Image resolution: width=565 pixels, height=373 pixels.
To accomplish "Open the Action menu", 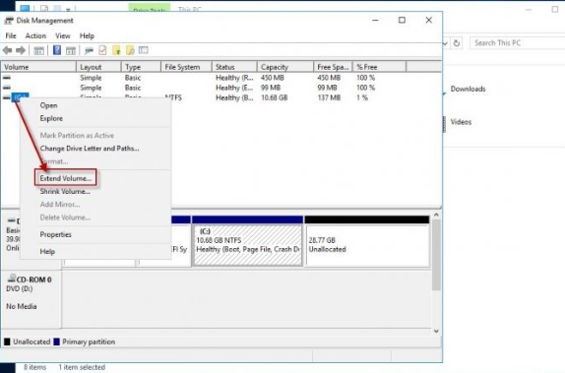I will 35,35.
